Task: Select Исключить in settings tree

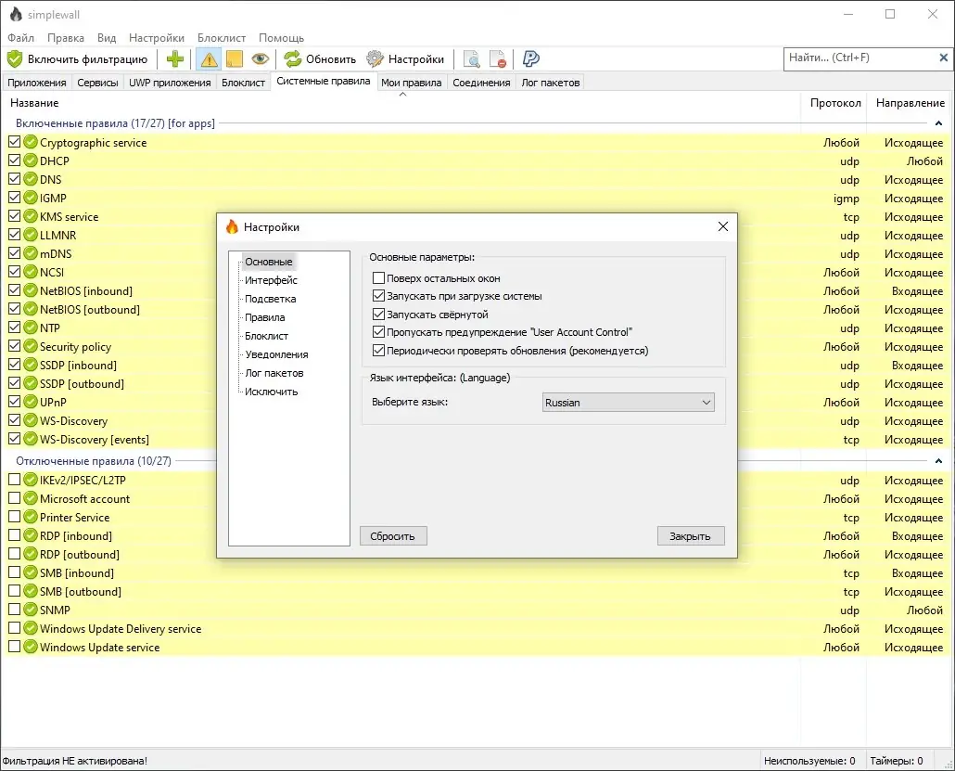Action: click(271, 392)
